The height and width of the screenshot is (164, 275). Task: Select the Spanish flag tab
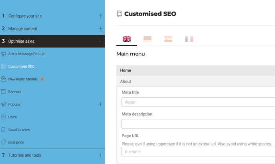tap(168, 39)
